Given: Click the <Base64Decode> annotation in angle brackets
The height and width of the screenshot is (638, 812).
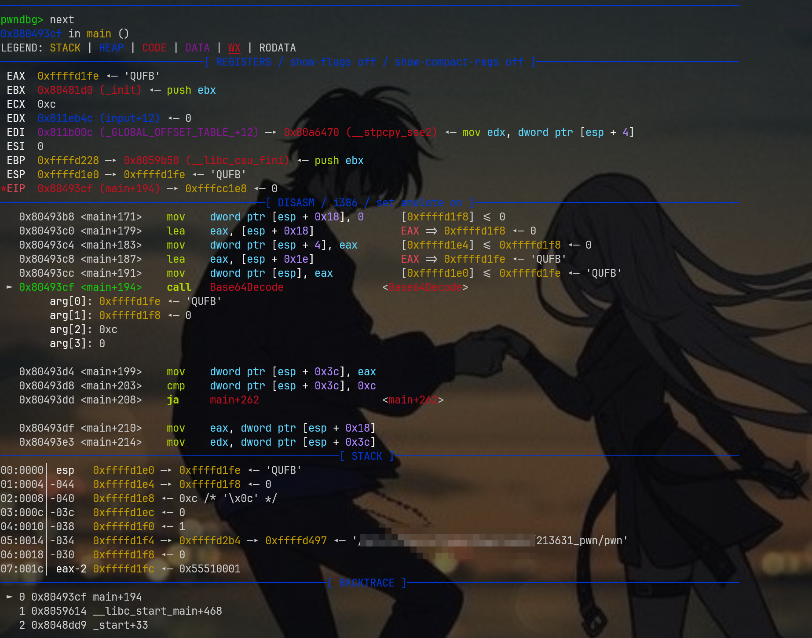Looking at the screenshot, I should 425,287.
